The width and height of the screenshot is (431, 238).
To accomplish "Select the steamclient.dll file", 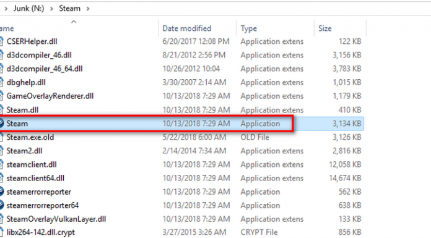I will click(32, 164).
